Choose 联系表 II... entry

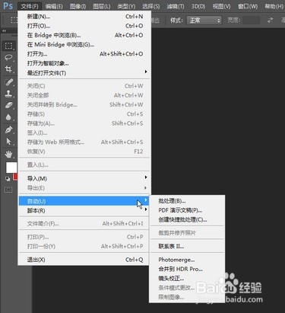[188, 246]
